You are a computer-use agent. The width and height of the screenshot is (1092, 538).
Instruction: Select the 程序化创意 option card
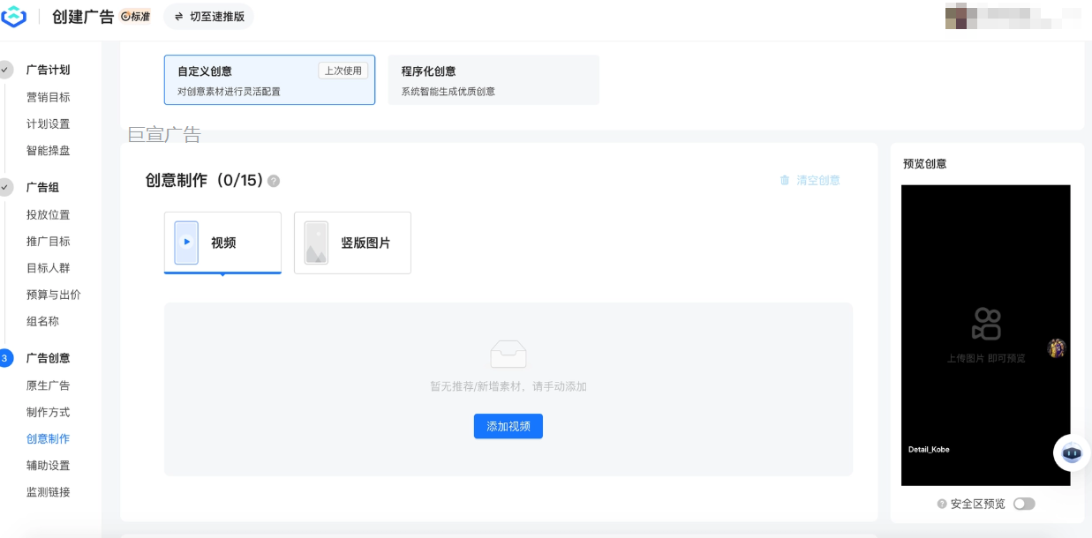[493, 79]
